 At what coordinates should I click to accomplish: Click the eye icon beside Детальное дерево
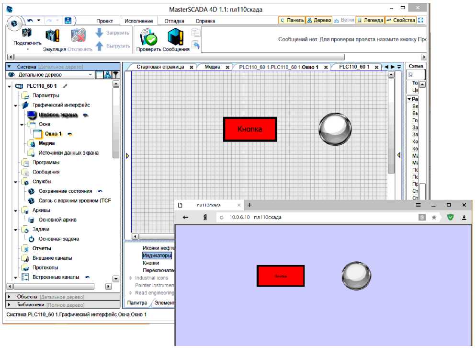click(11, 74)
